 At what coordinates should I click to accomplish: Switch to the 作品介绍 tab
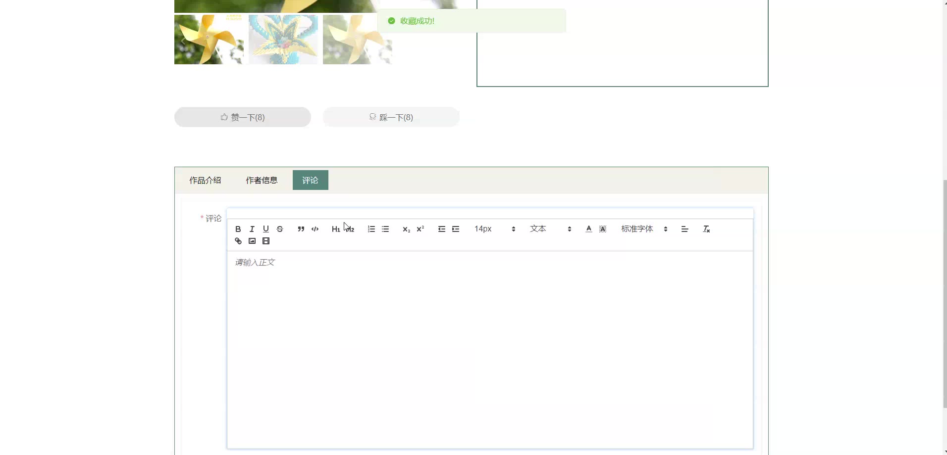point(205,180)
